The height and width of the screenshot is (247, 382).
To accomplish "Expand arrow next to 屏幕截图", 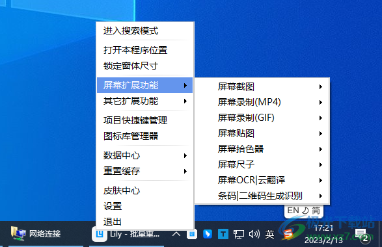I will coord(321,86).
